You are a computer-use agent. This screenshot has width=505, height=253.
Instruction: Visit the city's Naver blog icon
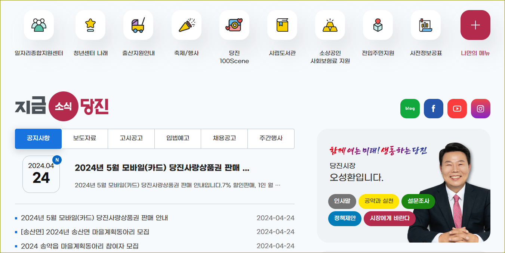pyautogui.click(x=410, y=108)
